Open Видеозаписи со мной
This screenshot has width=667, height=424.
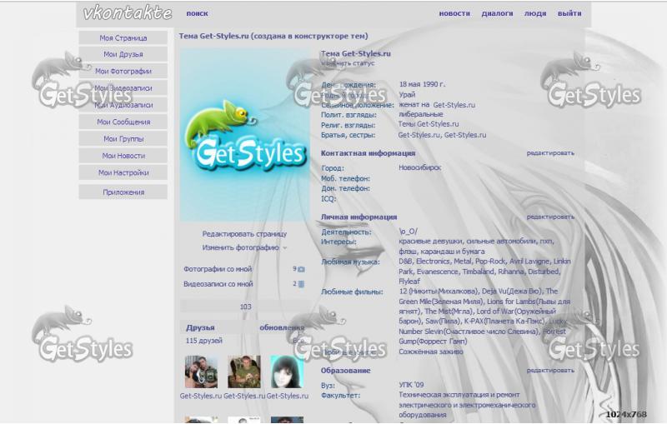tap(218, 284)
